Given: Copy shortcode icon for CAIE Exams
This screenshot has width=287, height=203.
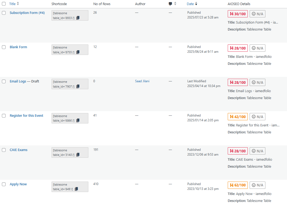Looking at the screenshot, I should click(x=78, y=155).
